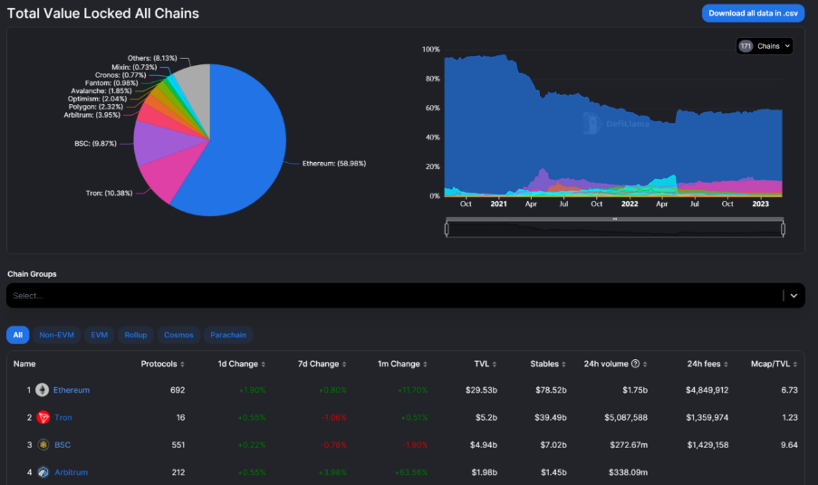
Task: Click BSC stables value $7.02b
Action: 553,445
